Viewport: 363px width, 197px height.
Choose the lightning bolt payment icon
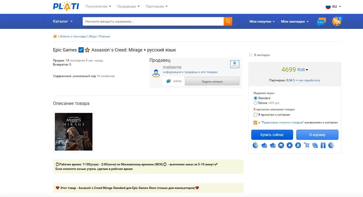point(290,145)
